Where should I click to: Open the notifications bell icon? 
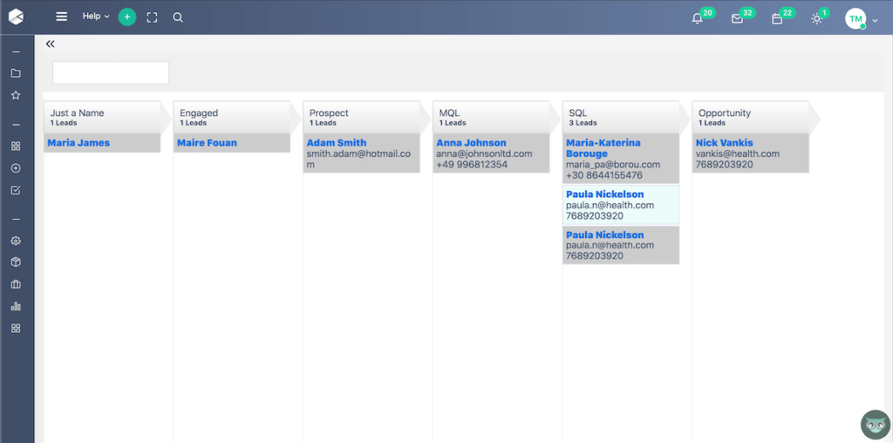697,18
